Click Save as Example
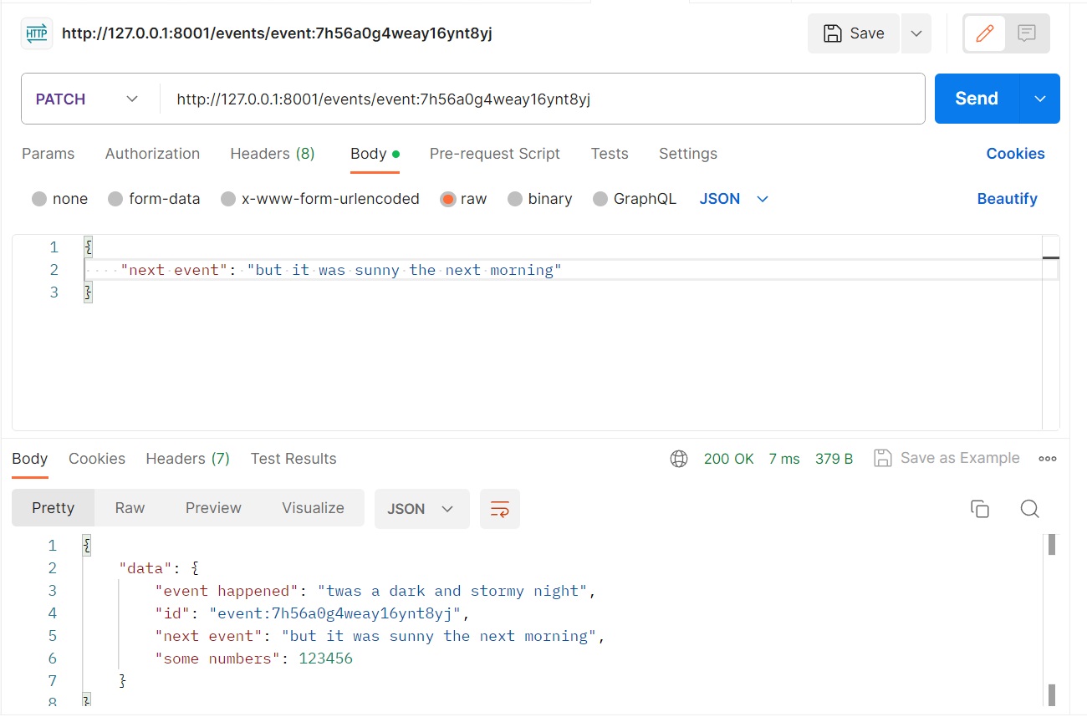This screenshot has width=1087, height=722. [947, 458]
